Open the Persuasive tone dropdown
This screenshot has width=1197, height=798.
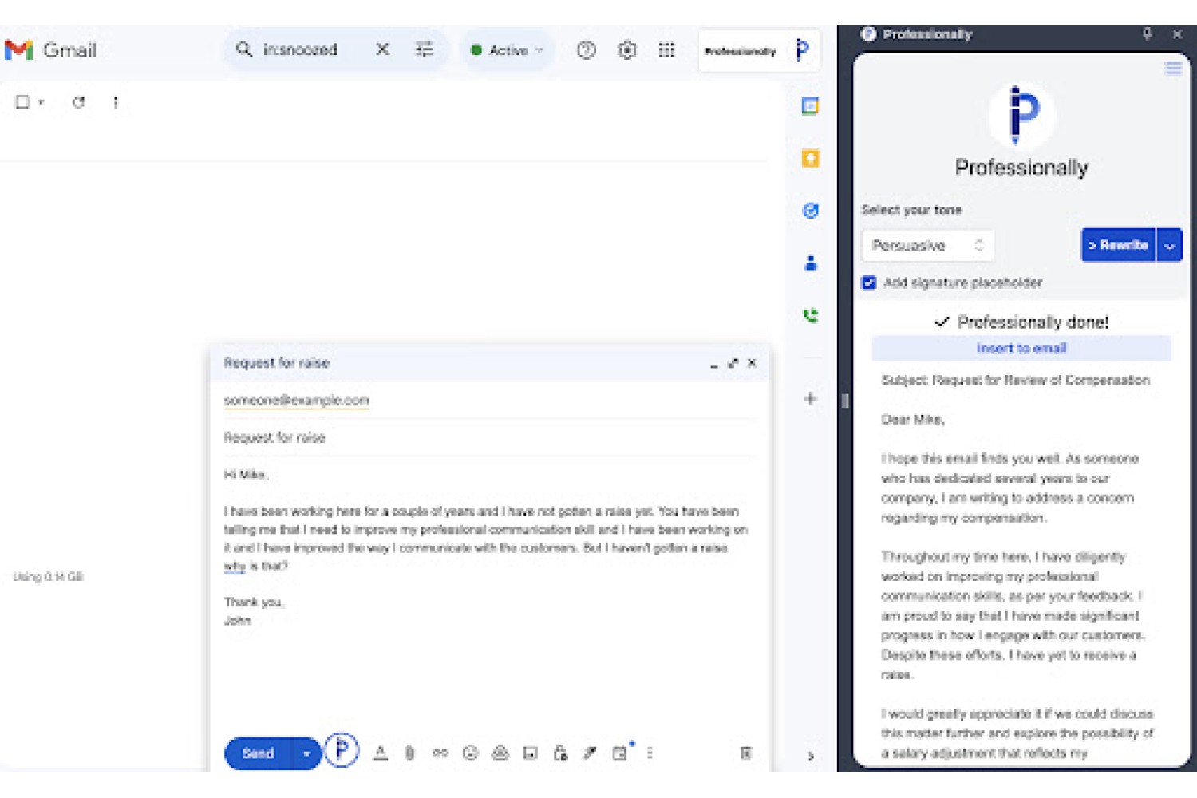click(x=928, y=245)
